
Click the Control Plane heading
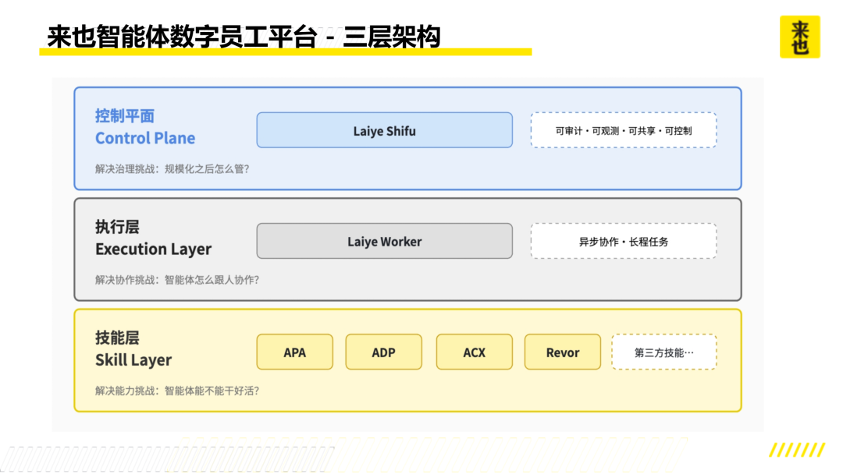145,138
